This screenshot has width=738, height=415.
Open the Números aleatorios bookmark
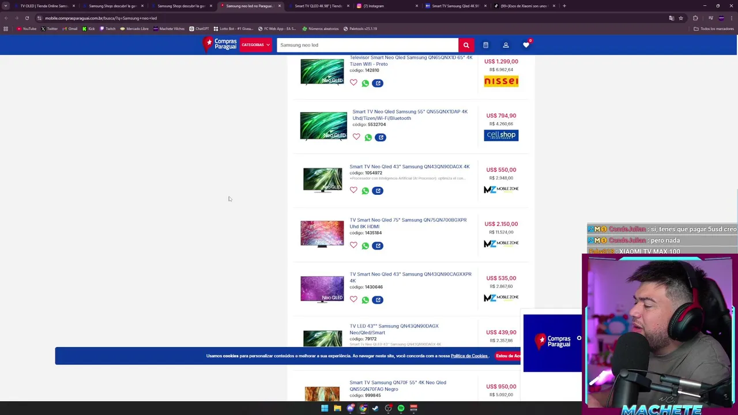(321, 28)
